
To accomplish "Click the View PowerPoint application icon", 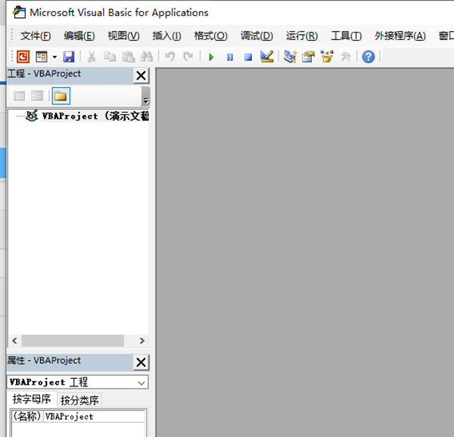I will click(x=23, y=57).
